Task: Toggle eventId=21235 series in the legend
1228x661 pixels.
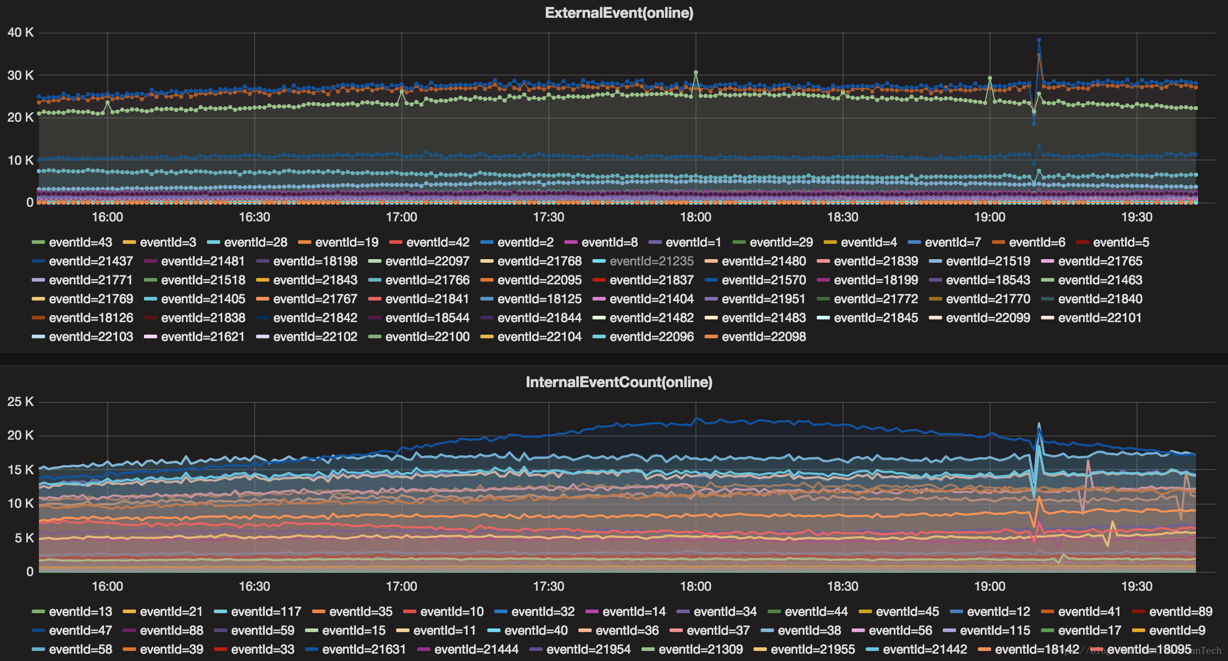Action: coord(651,261)
